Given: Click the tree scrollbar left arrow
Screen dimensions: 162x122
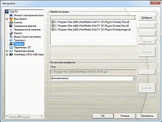Looking at the screenshot, I should (7, 116).
